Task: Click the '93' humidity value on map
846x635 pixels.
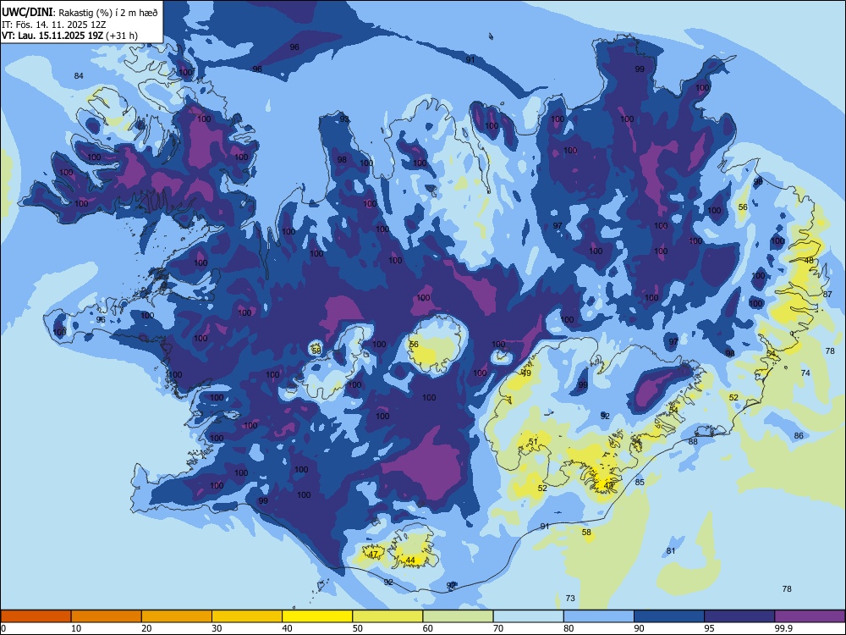Action: point(344,119)
